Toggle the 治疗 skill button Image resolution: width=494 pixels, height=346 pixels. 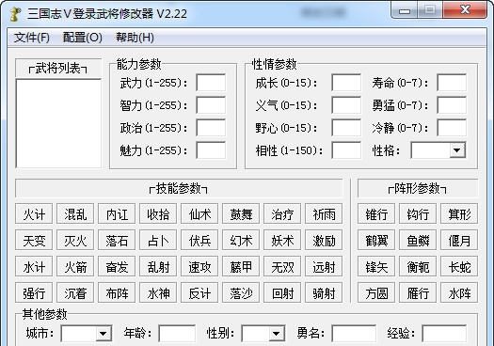coord(282,214)
